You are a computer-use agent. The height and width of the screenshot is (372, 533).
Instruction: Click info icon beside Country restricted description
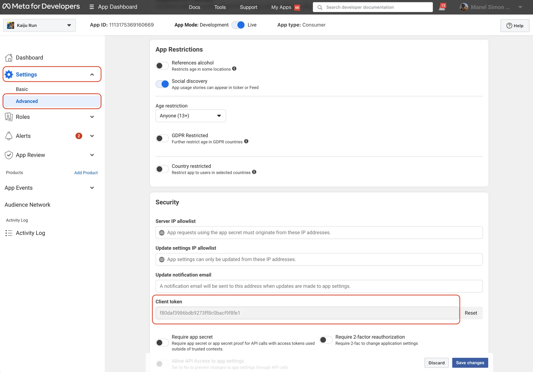pyautogui.click(x=254, y=172)
